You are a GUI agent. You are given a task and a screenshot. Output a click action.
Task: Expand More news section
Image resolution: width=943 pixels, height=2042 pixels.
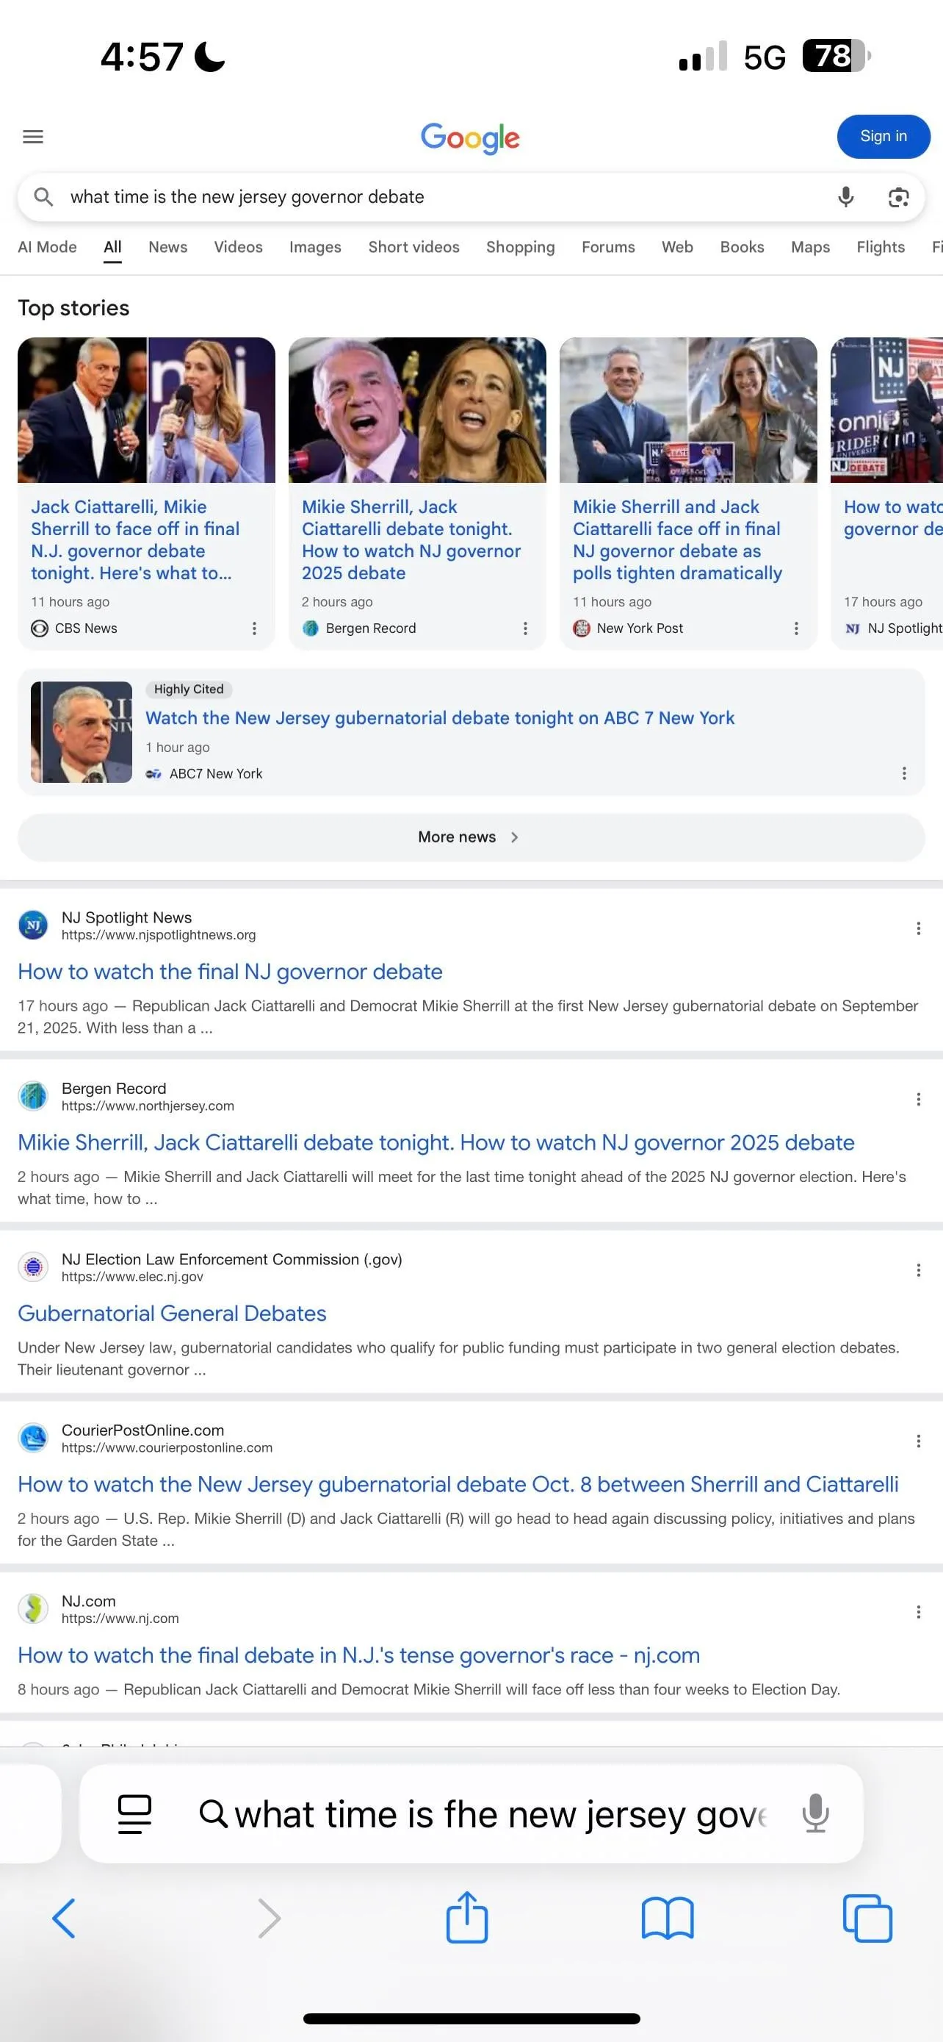click(470, 837)
